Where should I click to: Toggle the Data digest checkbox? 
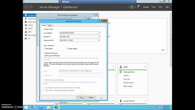(x=44, y=49)
